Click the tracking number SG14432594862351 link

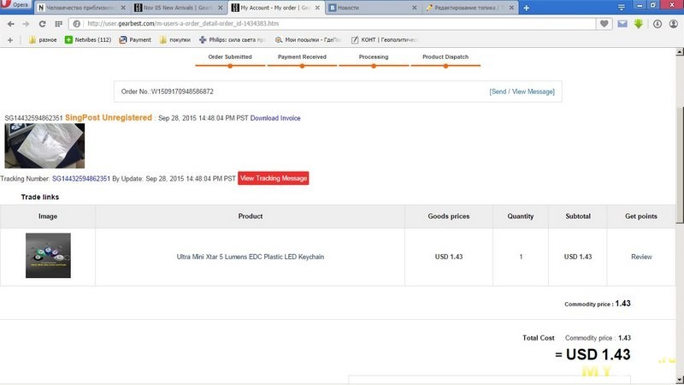pos(81,179)
